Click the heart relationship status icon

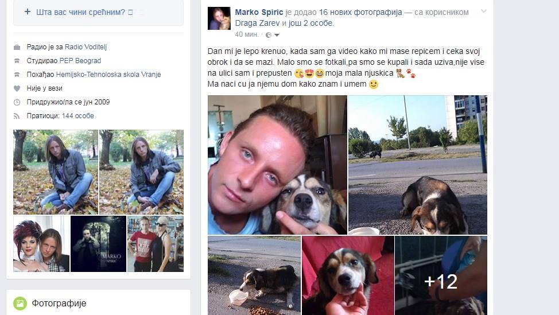point(17,88)
